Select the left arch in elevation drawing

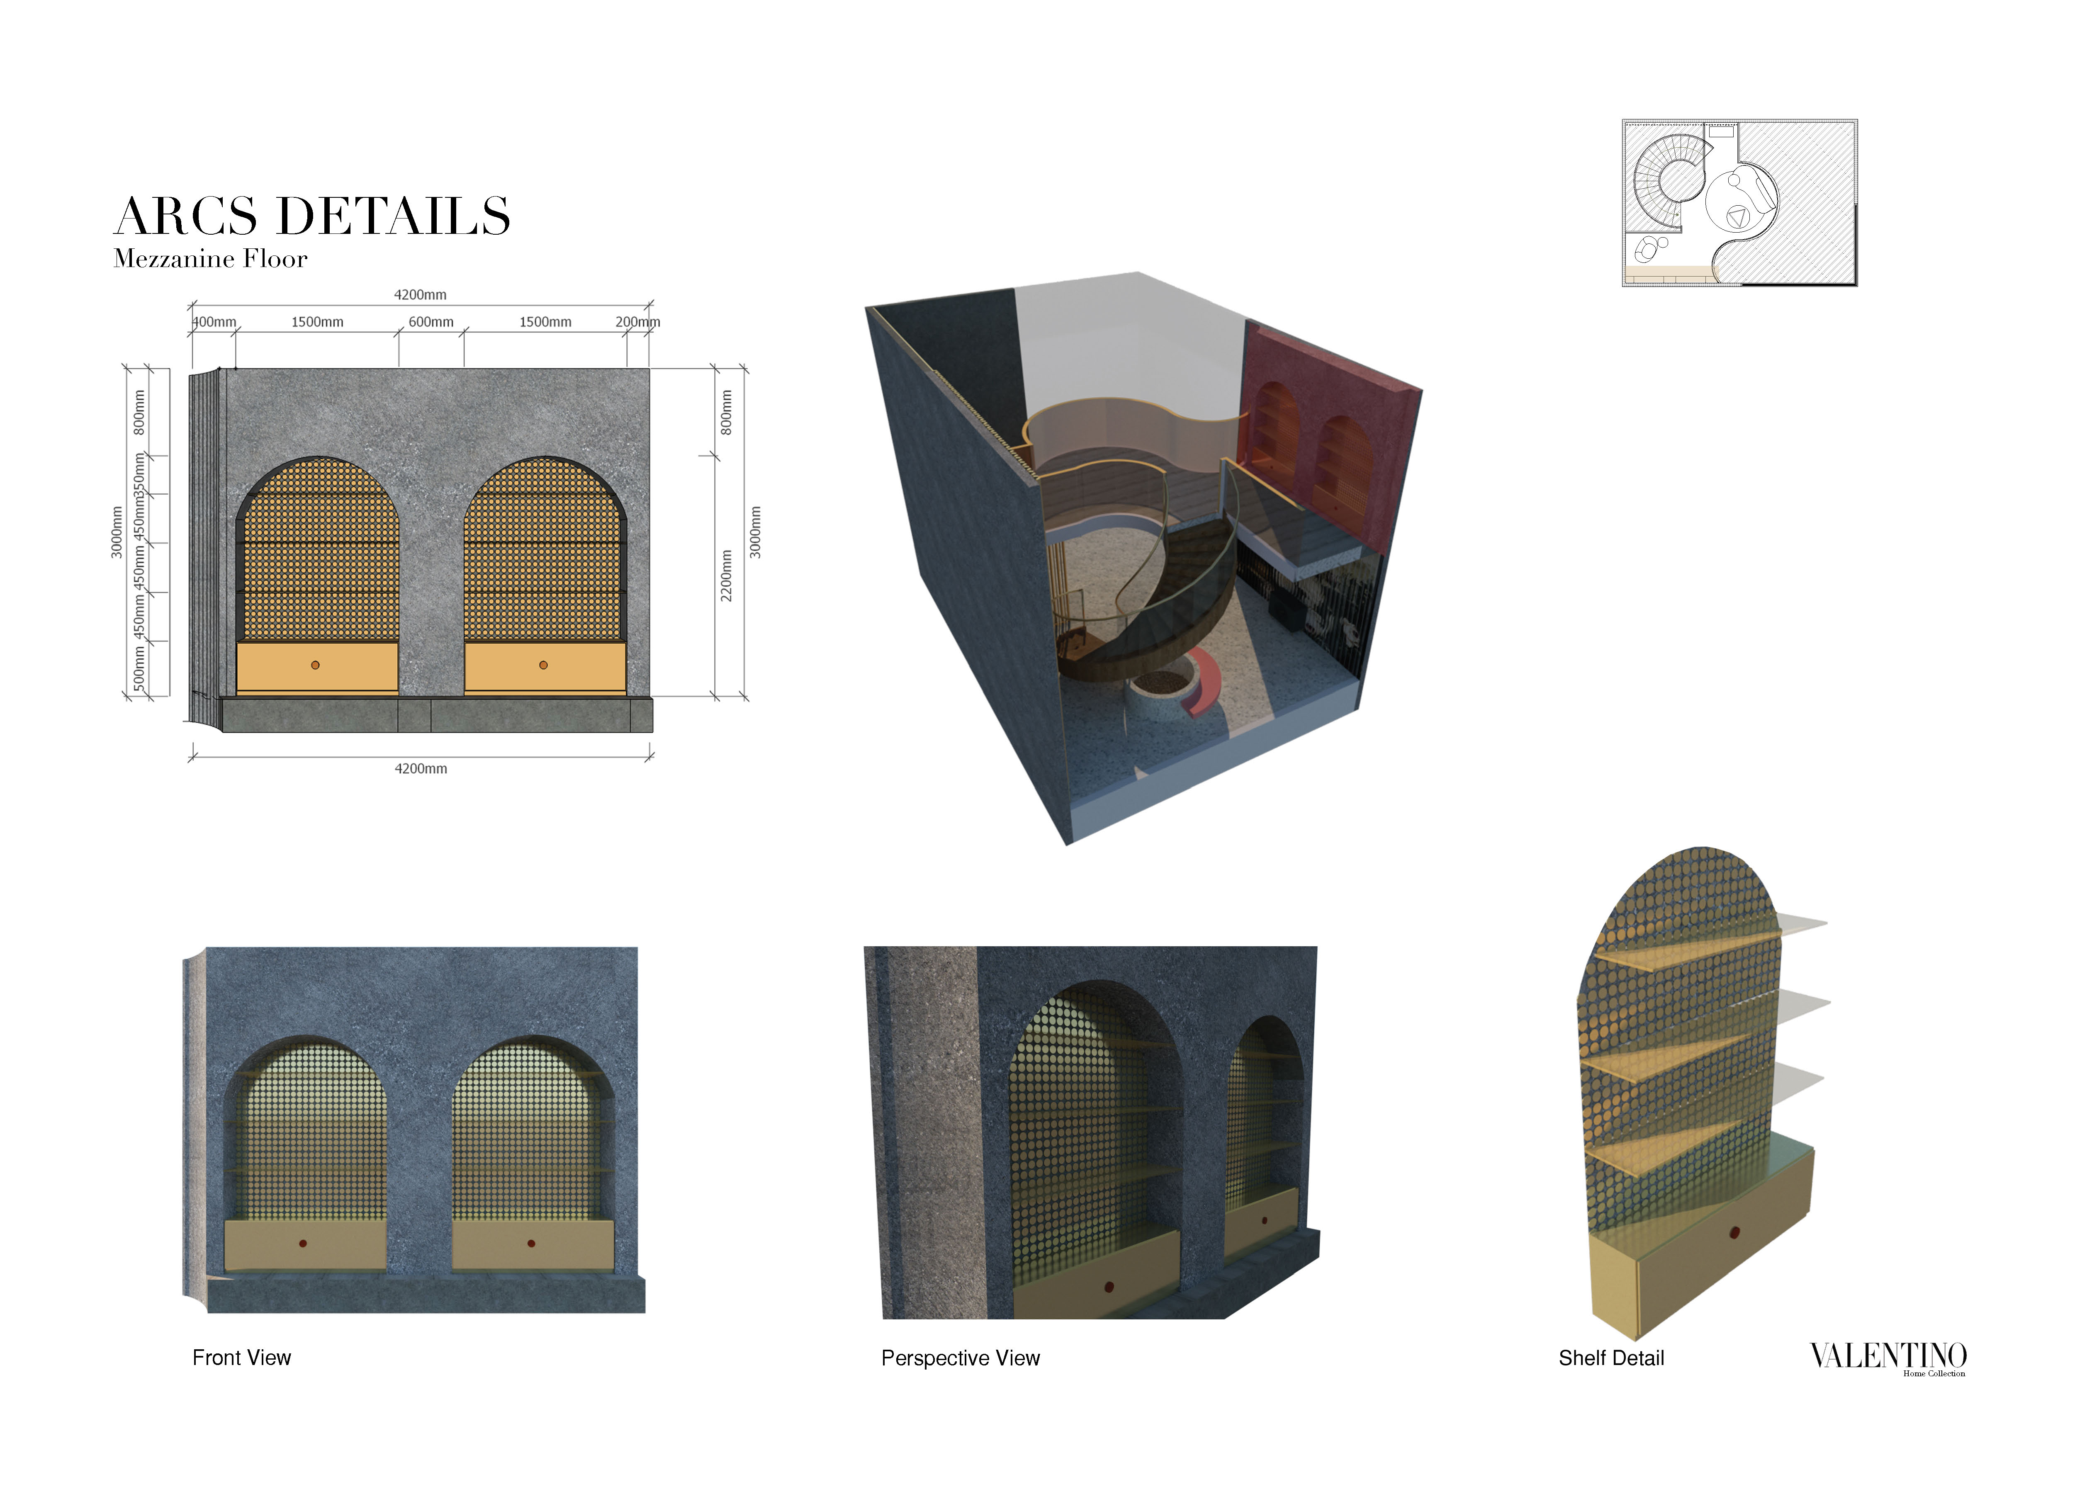[317, 550]
